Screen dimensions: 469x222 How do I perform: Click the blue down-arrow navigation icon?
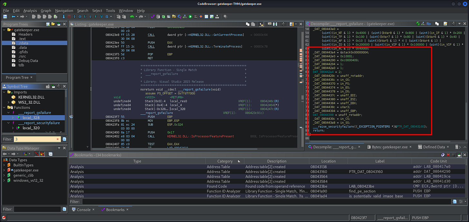64,16
